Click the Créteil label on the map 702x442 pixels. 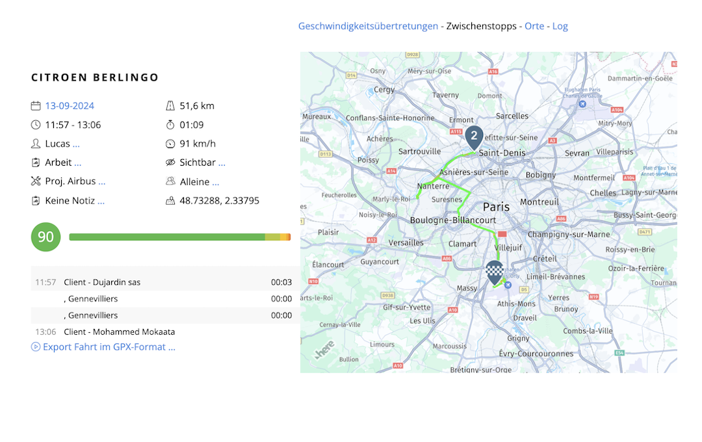[x=545, y=259]
